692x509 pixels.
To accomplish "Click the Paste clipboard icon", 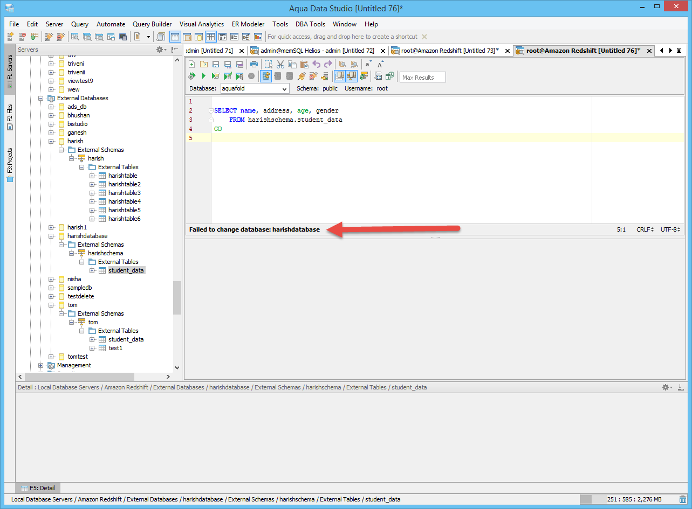I will click(x=304, y=64).
